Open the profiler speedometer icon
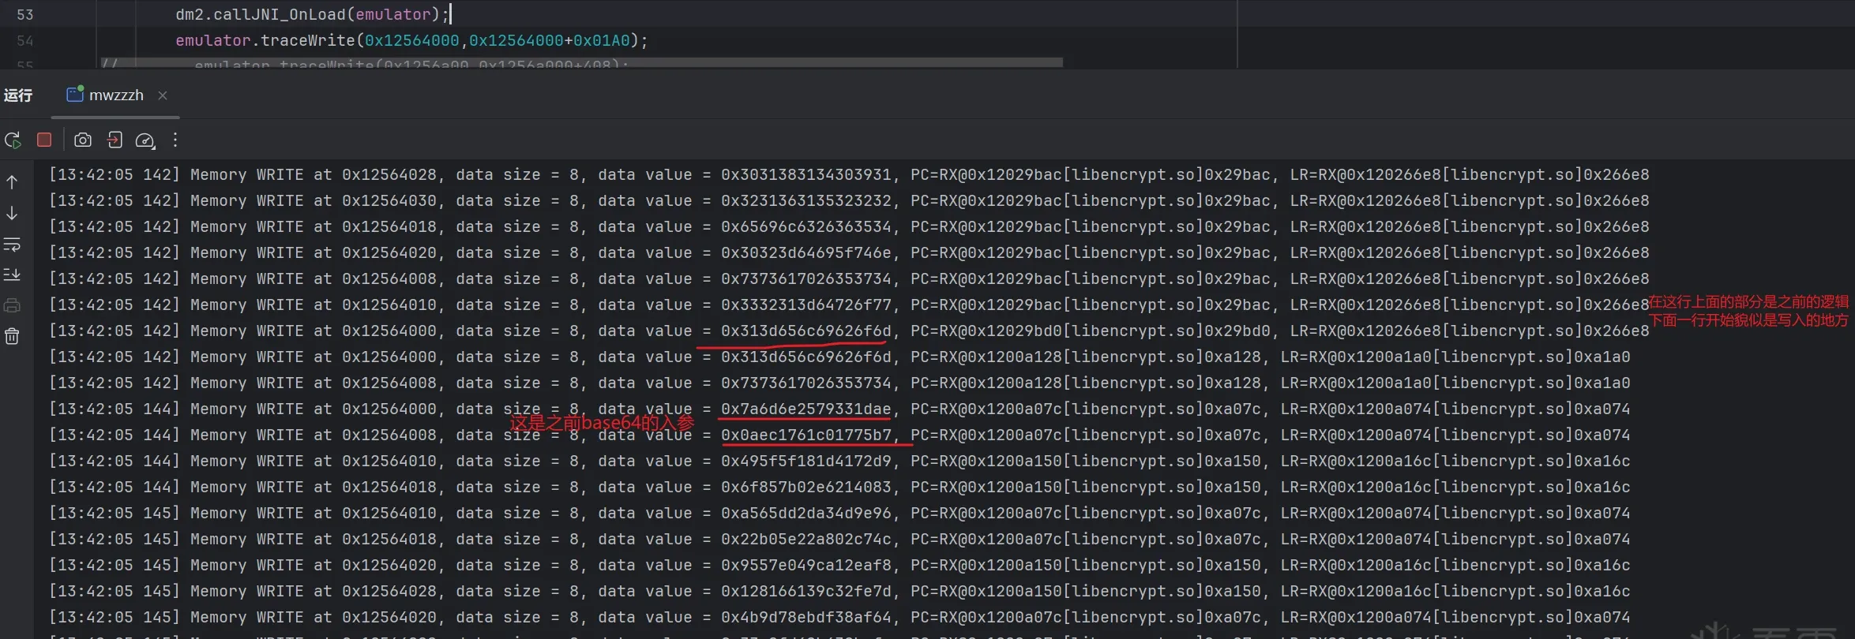 (145, 140)
